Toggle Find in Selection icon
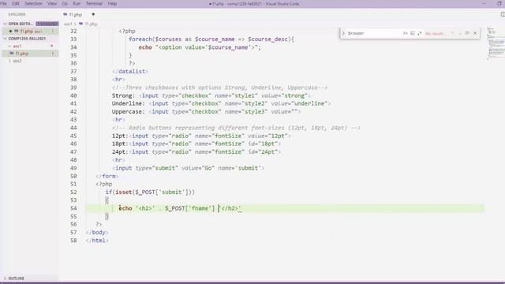Screen dimensions: 505x284 pos(467,33)
